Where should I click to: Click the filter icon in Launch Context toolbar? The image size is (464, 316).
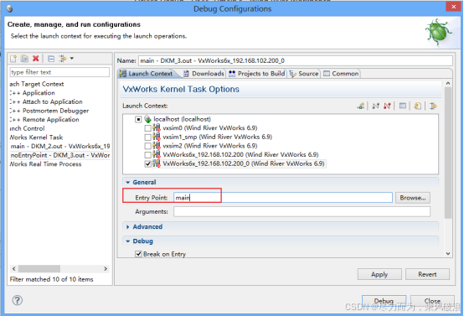tap(433, 106)
